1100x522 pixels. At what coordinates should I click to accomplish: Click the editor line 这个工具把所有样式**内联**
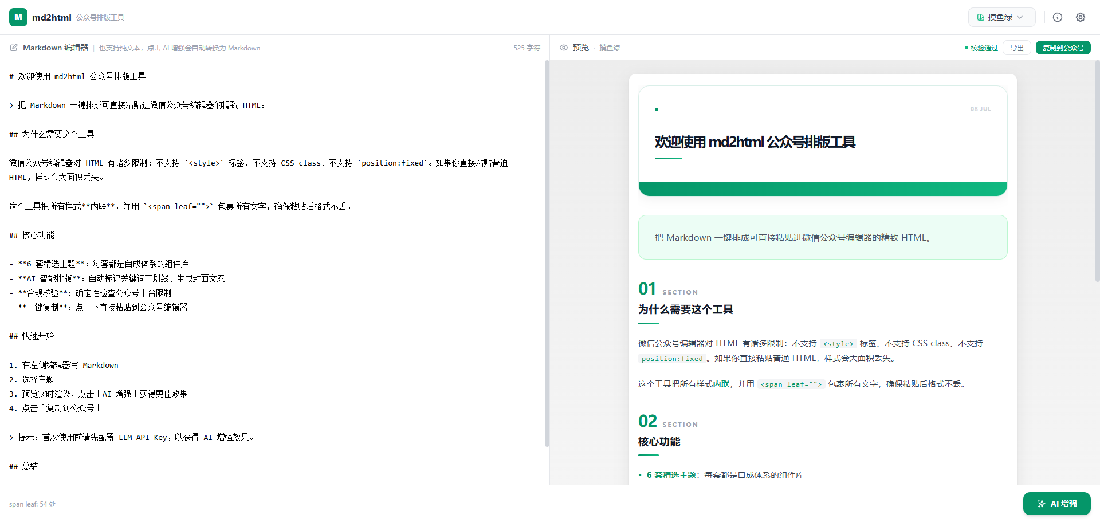180,206
